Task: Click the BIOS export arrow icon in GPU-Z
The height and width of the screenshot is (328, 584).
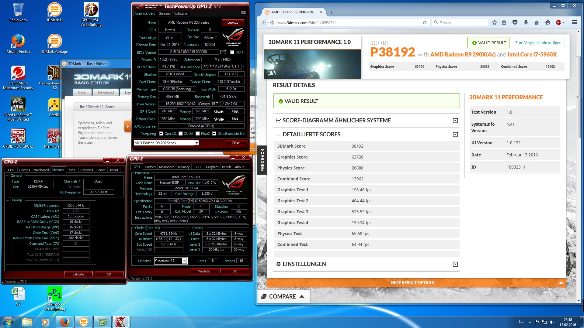Action: click(224, 52)
